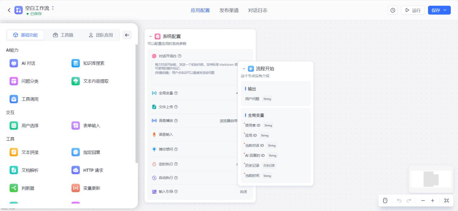Collapse the 流程开始 node
458x211 pixels.
coord(244,69)
